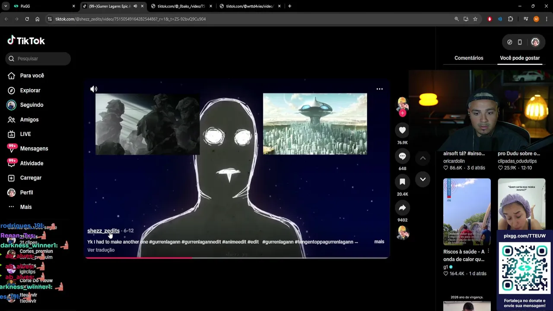Reload the current page

click(x=27, y=19)
